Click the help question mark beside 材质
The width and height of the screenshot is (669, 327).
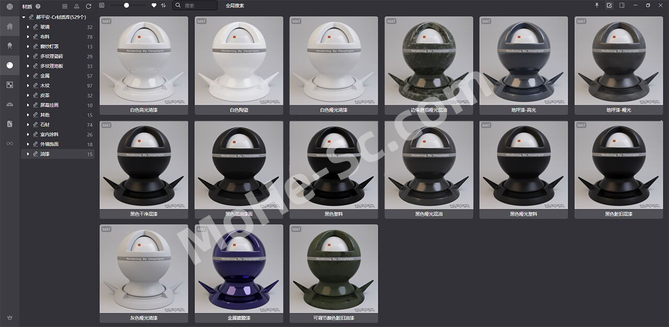pyautogui.click(x=38, y=6)
